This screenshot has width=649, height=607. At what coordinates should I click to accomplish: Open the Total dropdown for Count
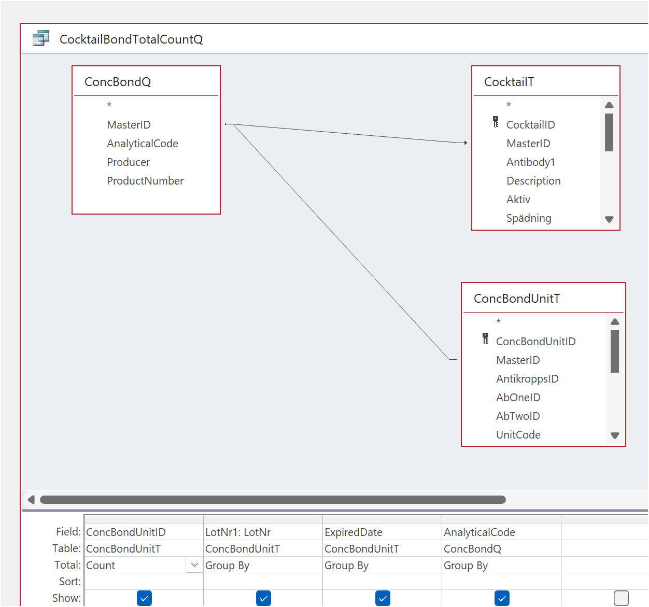click(194, 565)
